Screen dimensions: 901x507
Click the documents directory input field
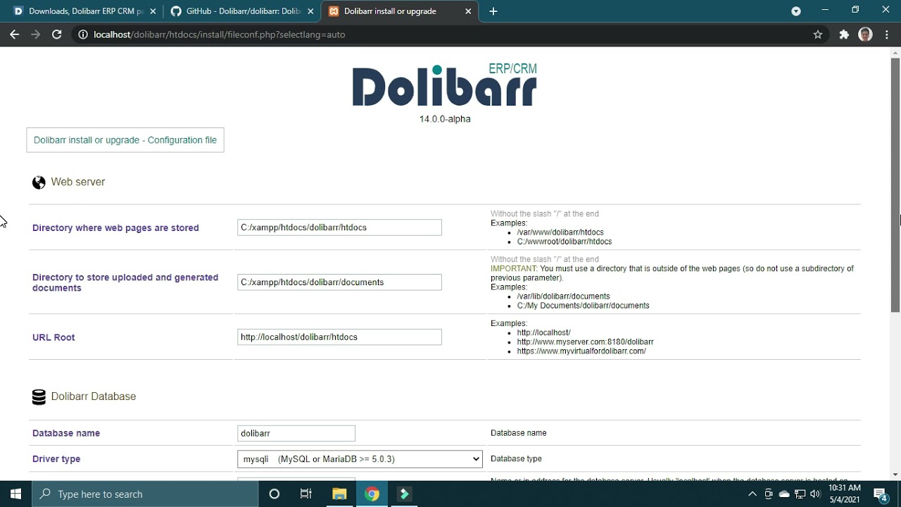(x=339, y=282)
